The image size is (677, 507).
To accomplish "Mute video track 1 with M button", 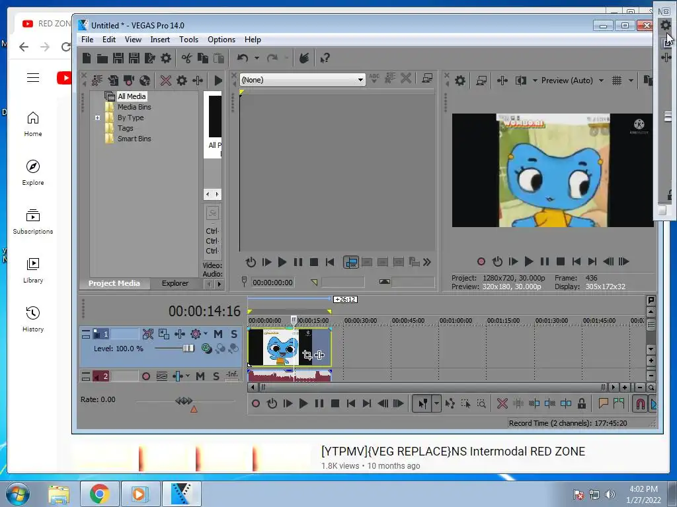I will click(218, 334).
